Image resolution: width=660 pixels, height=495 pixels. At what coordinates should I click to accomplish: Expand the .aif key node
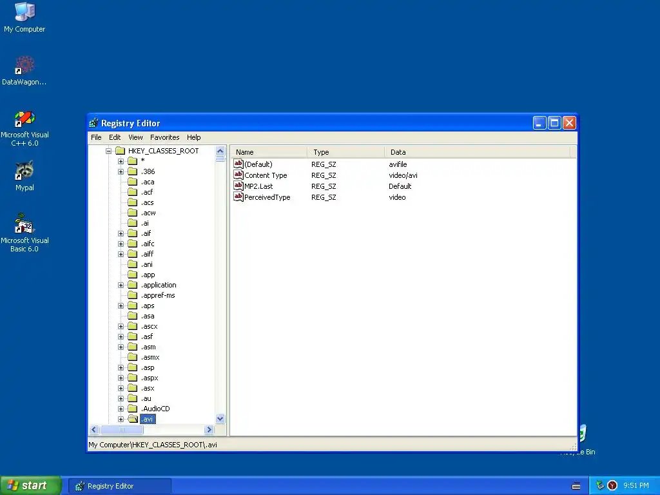[121, 233]
